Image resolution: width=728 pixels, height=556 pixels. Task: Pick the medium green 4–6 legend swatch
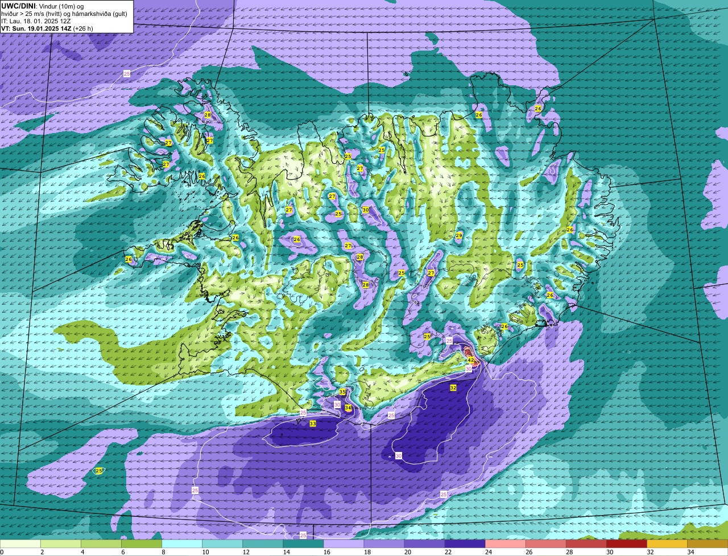[101, 544]
